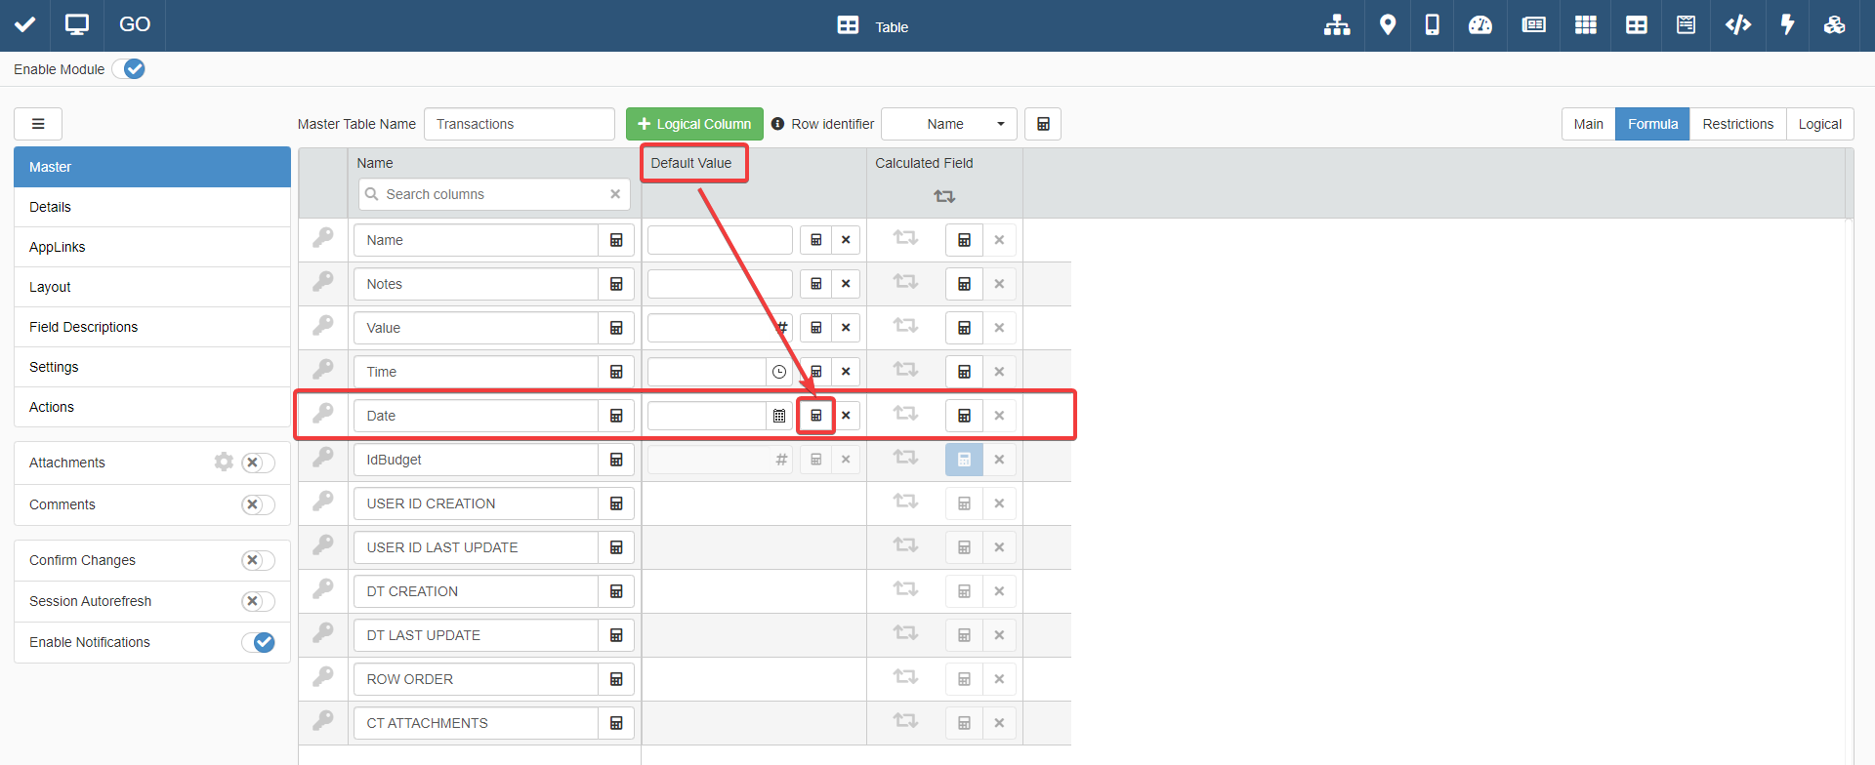
Task: Click the calendar picker in Date row
Action: [x=779, y=416]
